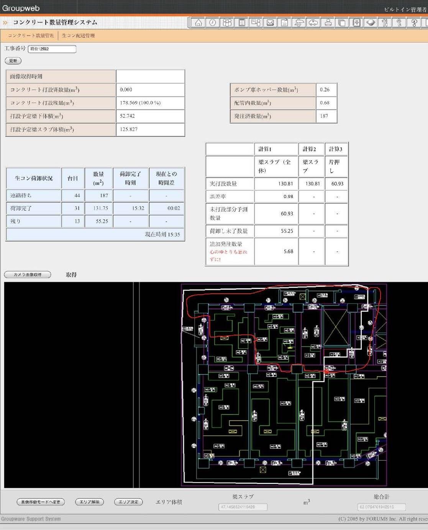The image size is (428, 530).
Task: Open the key icon in toolbar
Action: [x=399, y=23]
